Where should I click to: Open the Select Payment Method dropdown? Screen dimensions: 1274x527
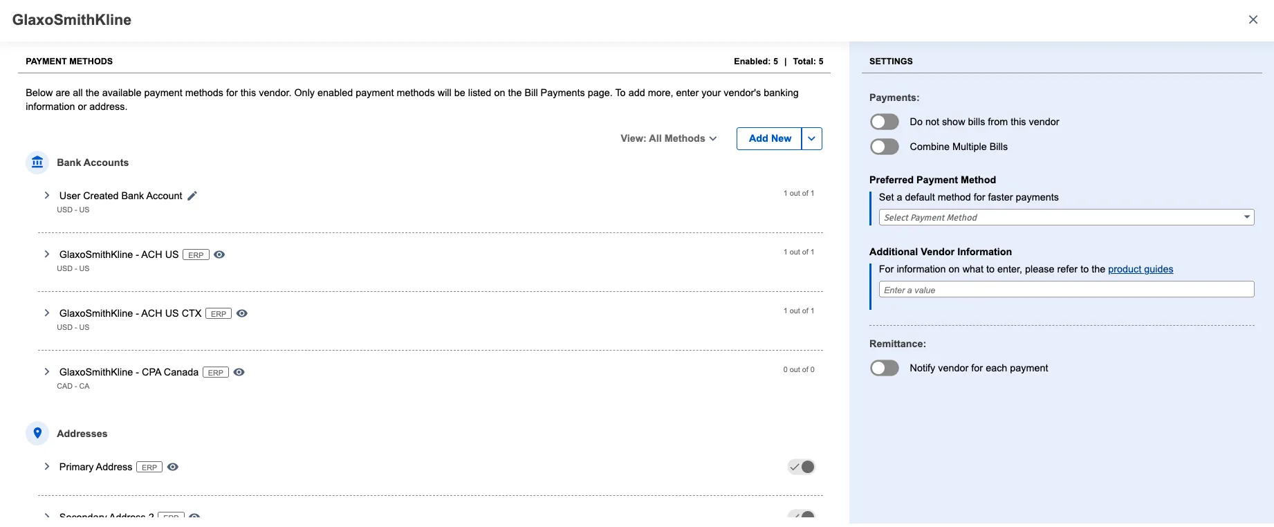coord(1067,217)
